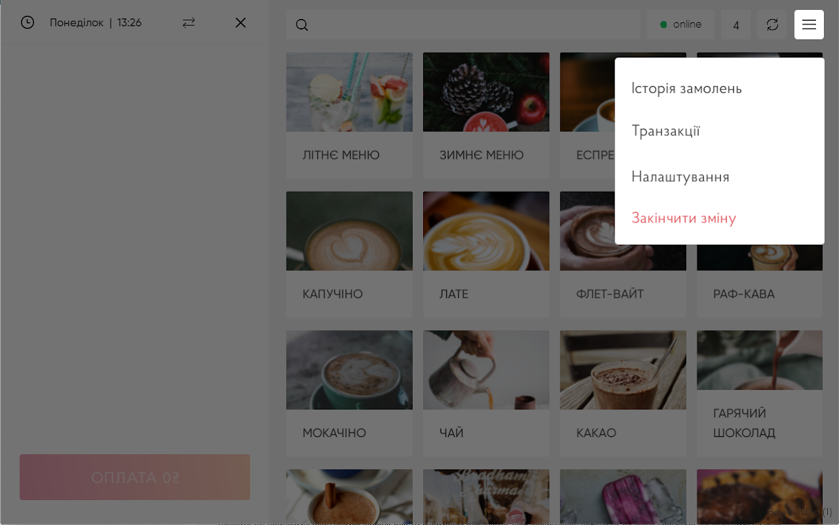The width and height of the screenshot is (839, 525).
Task: Click the magnifier search icon
Action: [302, 25]
